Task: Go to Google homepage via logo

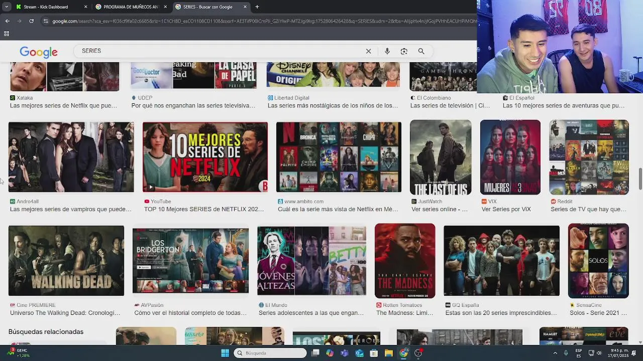Action: 39,52
